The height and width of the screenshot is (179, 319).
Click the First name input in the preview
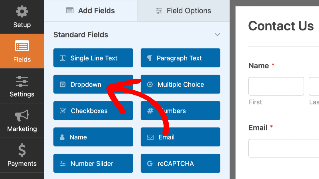(x=276, y=86)
